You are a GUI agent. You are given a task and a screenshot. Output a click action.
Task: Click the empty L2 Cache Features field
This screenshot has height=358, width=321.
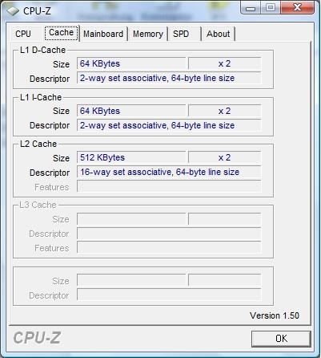(169, 186)
